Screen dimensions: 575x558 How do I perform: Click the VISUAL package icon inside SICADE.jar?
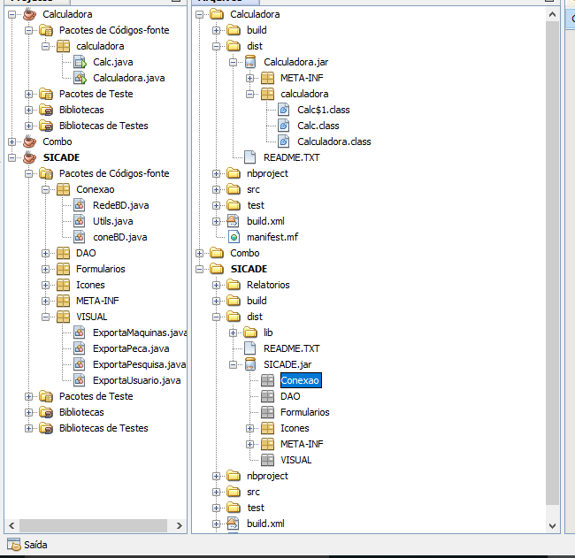[268, 460]
